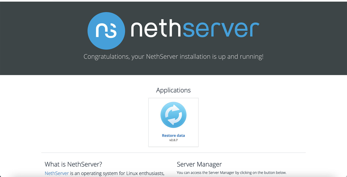The height and width of the screenshot is (177, 347).
Task: Click the Server Manager heading
Action: click(199, 164)
